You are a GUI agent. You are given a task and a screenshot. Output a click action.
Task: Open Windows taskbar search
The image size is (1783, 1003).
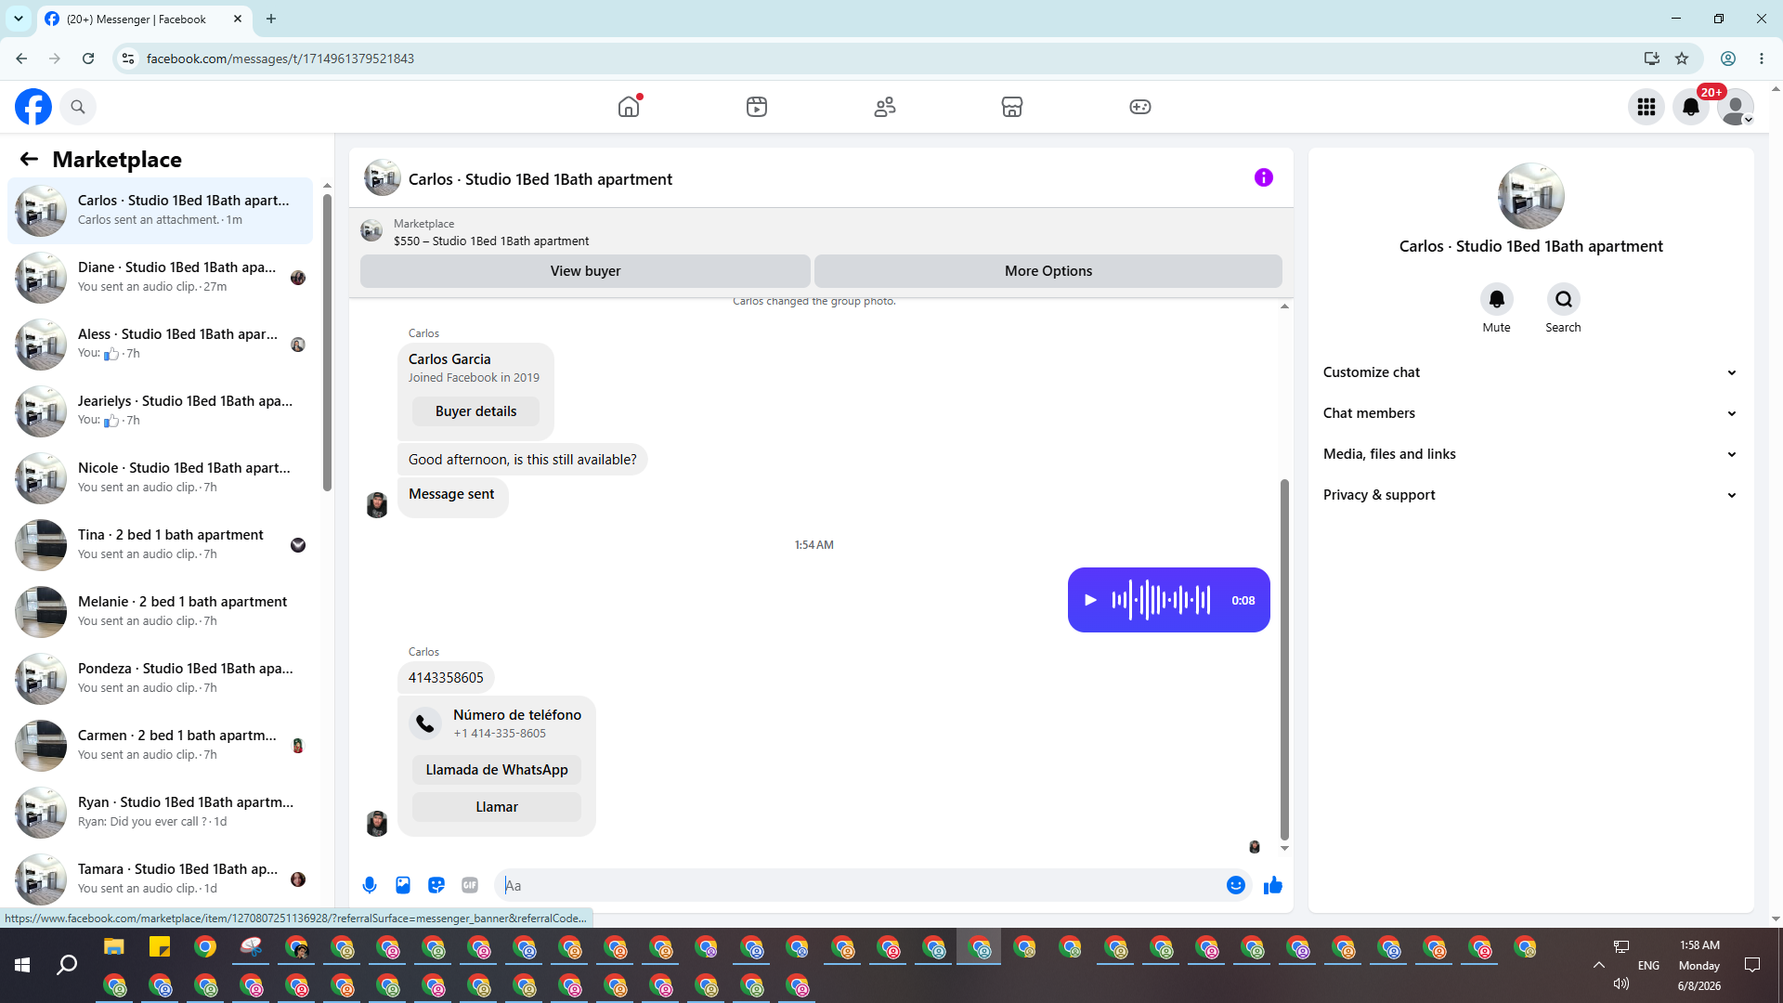(67, 966)
